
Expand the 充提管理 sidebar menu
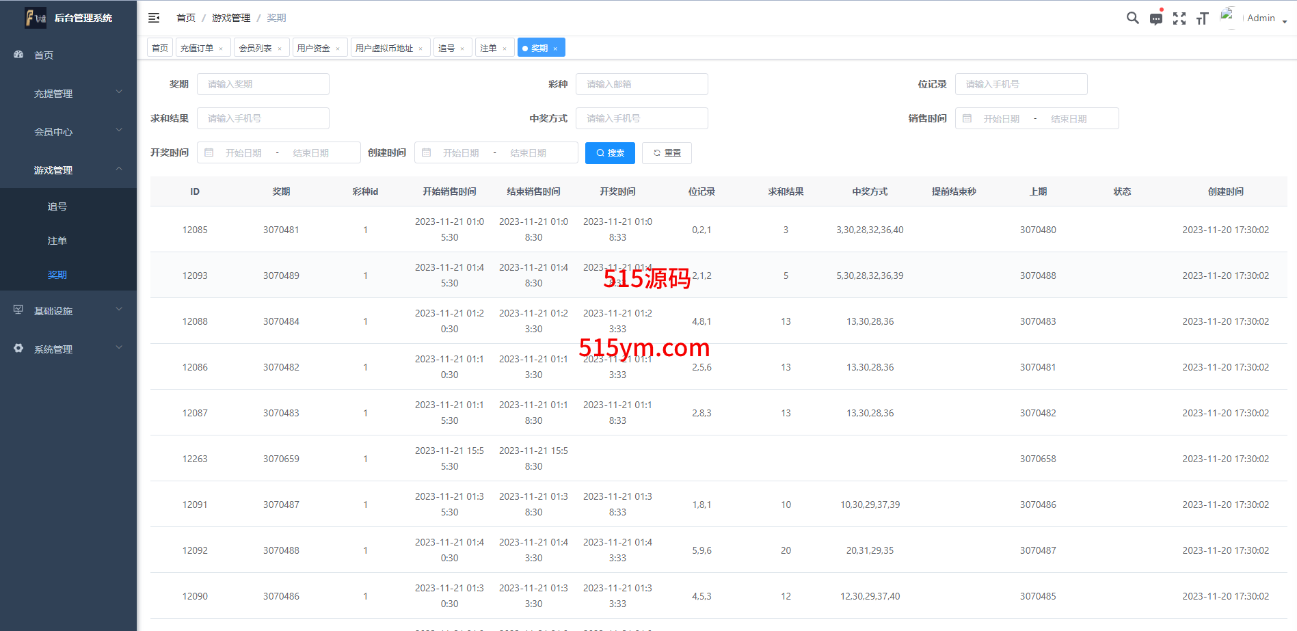point(68,94)
